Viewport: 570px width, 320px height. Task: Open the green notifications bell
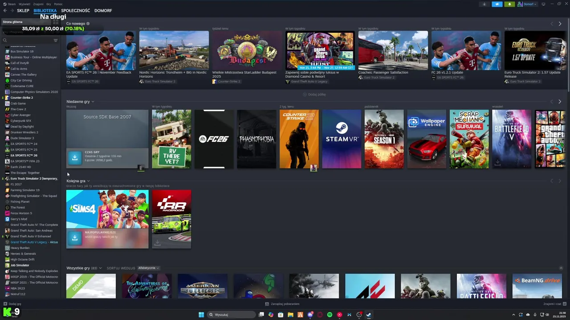pyautogui.click(x=509, y=4)
